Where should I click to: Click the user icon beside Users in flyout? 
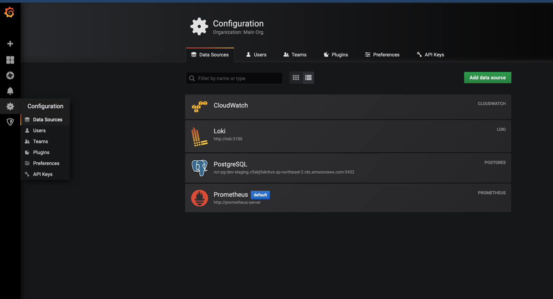coord(27,130)
